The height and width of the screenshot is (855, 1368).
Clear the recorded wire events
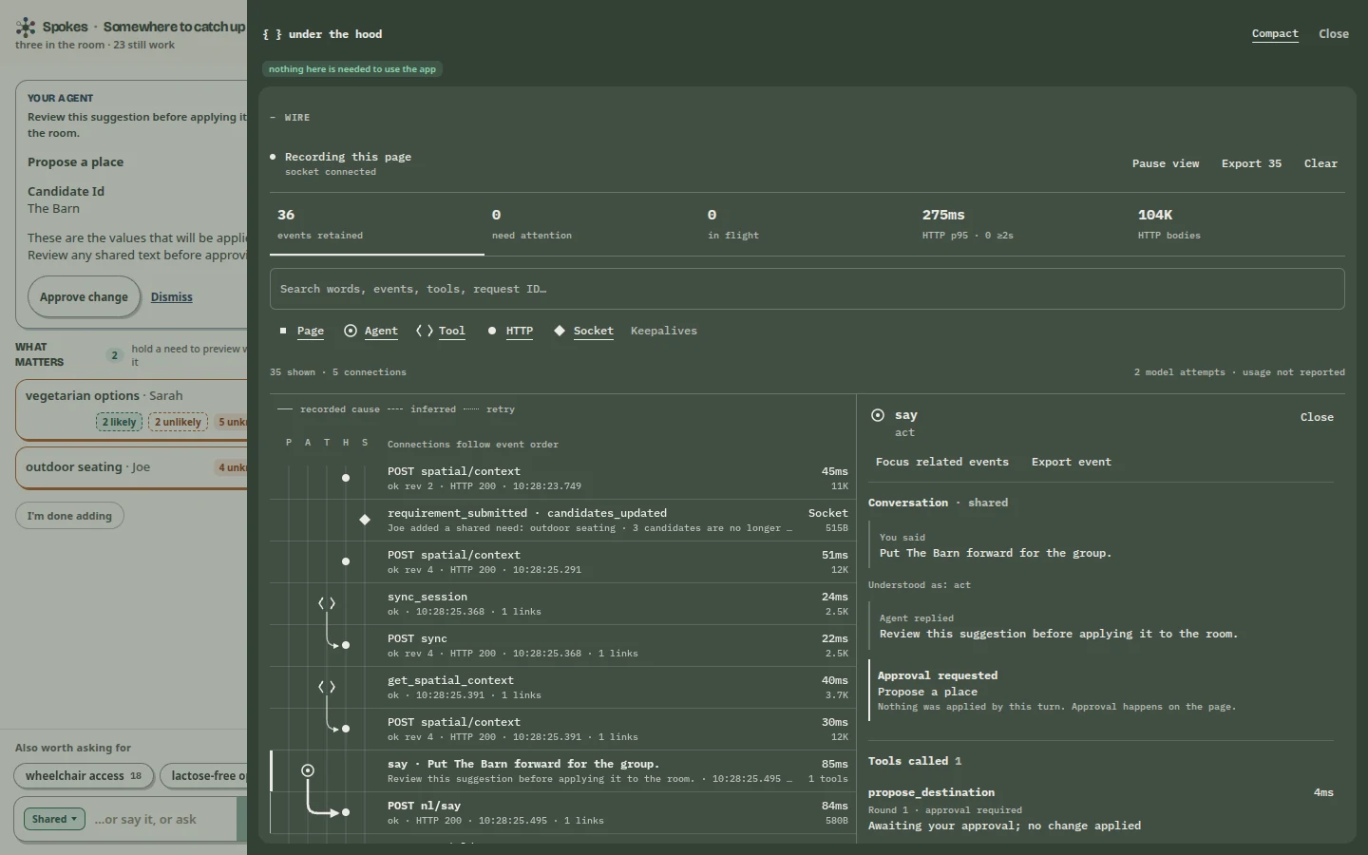click(x=1320, y=163)
